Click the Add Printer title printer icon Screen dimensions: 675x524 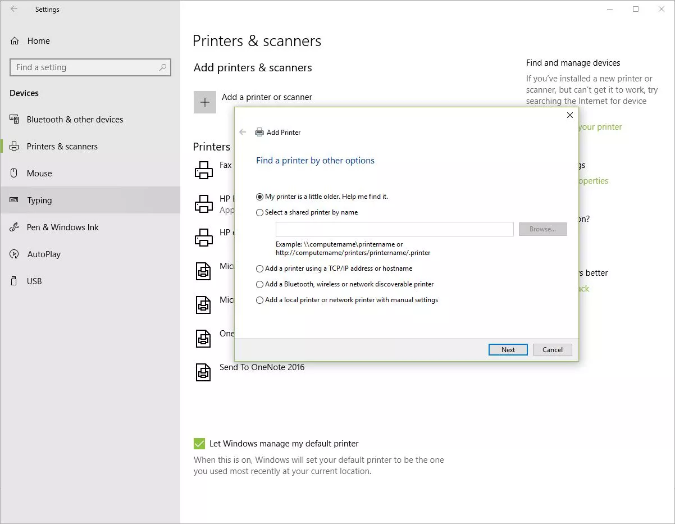[x=259, y=133]
